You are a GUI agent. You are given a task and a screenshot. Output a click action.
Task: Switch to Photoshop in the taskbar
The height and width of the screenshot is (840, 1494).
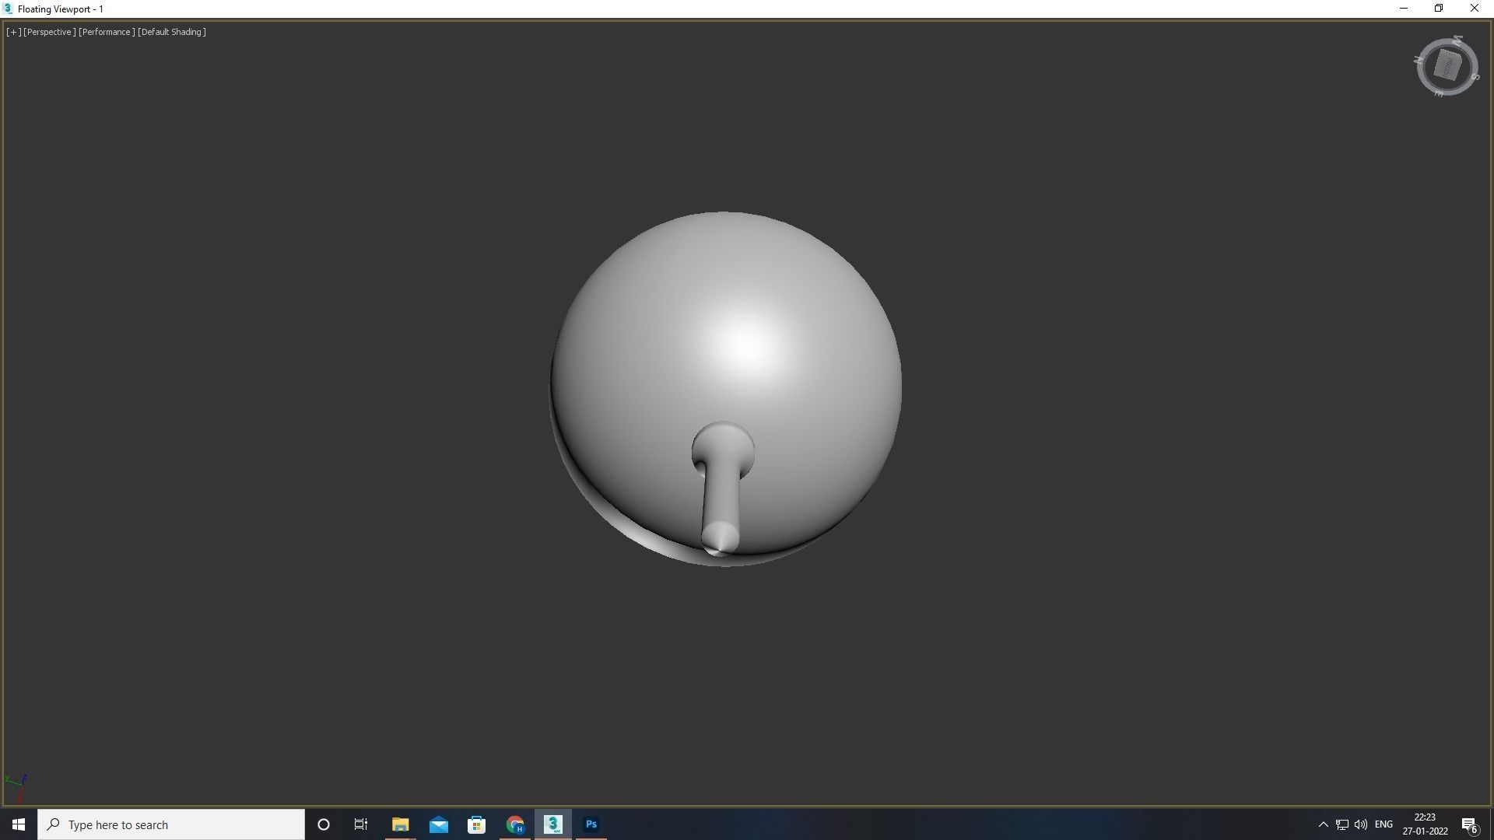[591, 824]
